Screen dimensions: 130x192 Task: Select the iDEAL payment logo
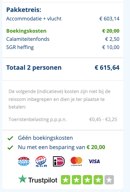(59, 161)
